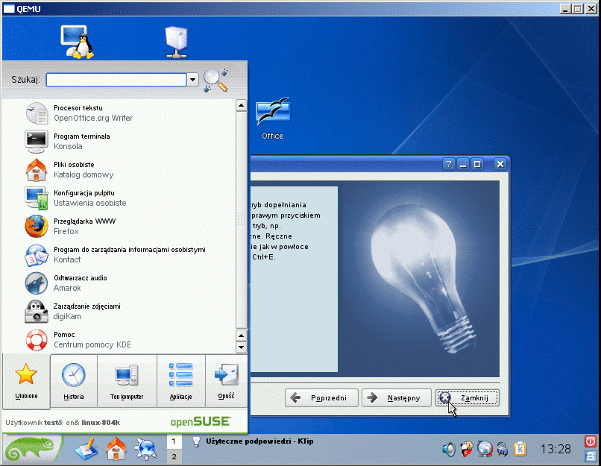Viewport: 601px width, 466px height.
Task: Open the Ten komputer tab
Action: 127,380
